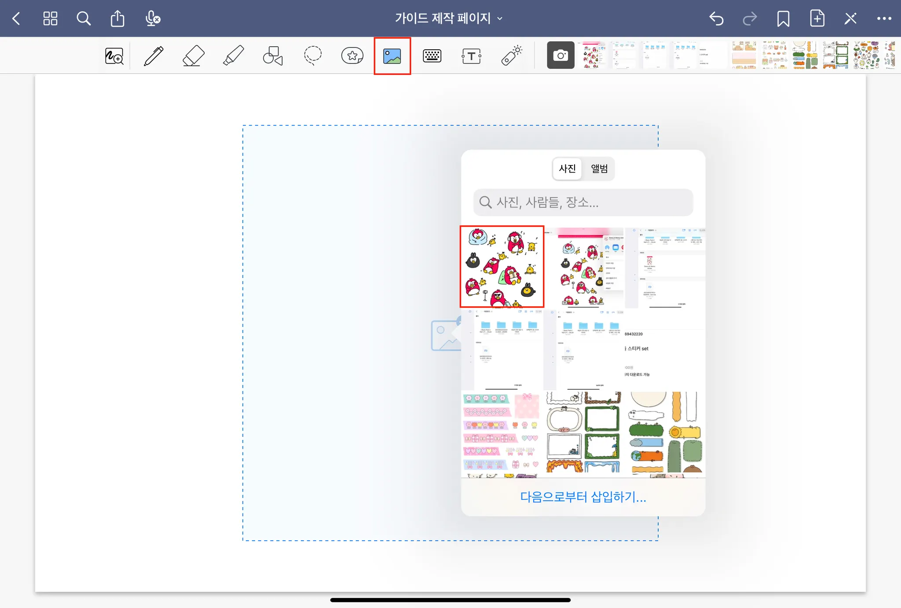Viewport: 901px width, 608px height.
Task: Expand the 가이드 제작 페이지 title dropdown
Action: pos(448,18)
